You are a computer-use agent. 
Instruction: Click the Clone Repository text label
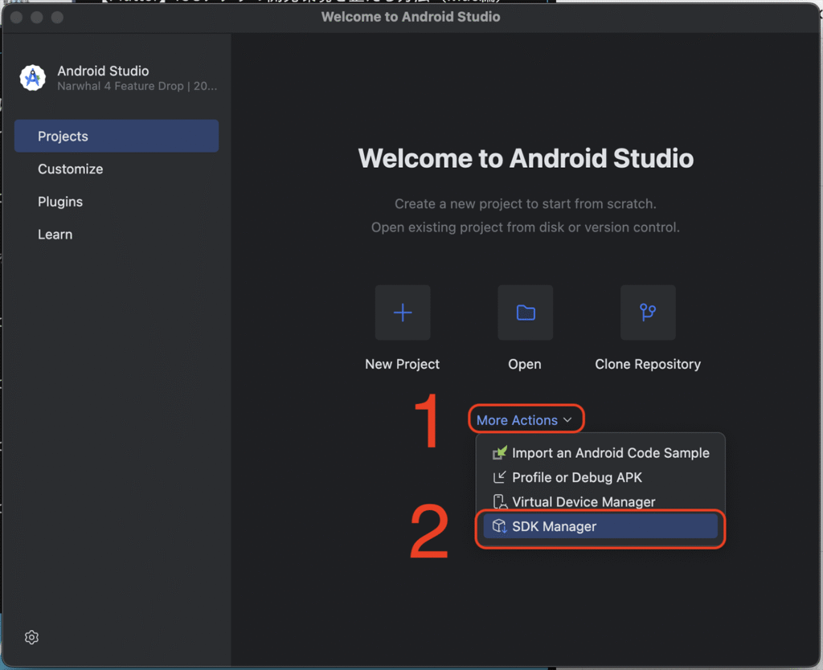[648, 364]
